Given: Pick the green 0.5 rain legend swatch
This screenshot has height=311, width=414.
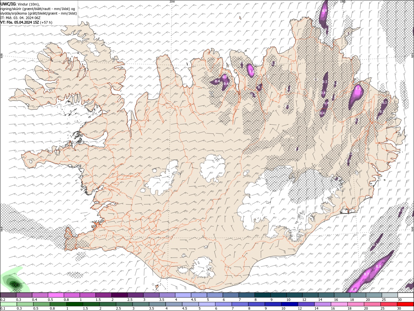Looking at the screenshot, I should [41, 304].
